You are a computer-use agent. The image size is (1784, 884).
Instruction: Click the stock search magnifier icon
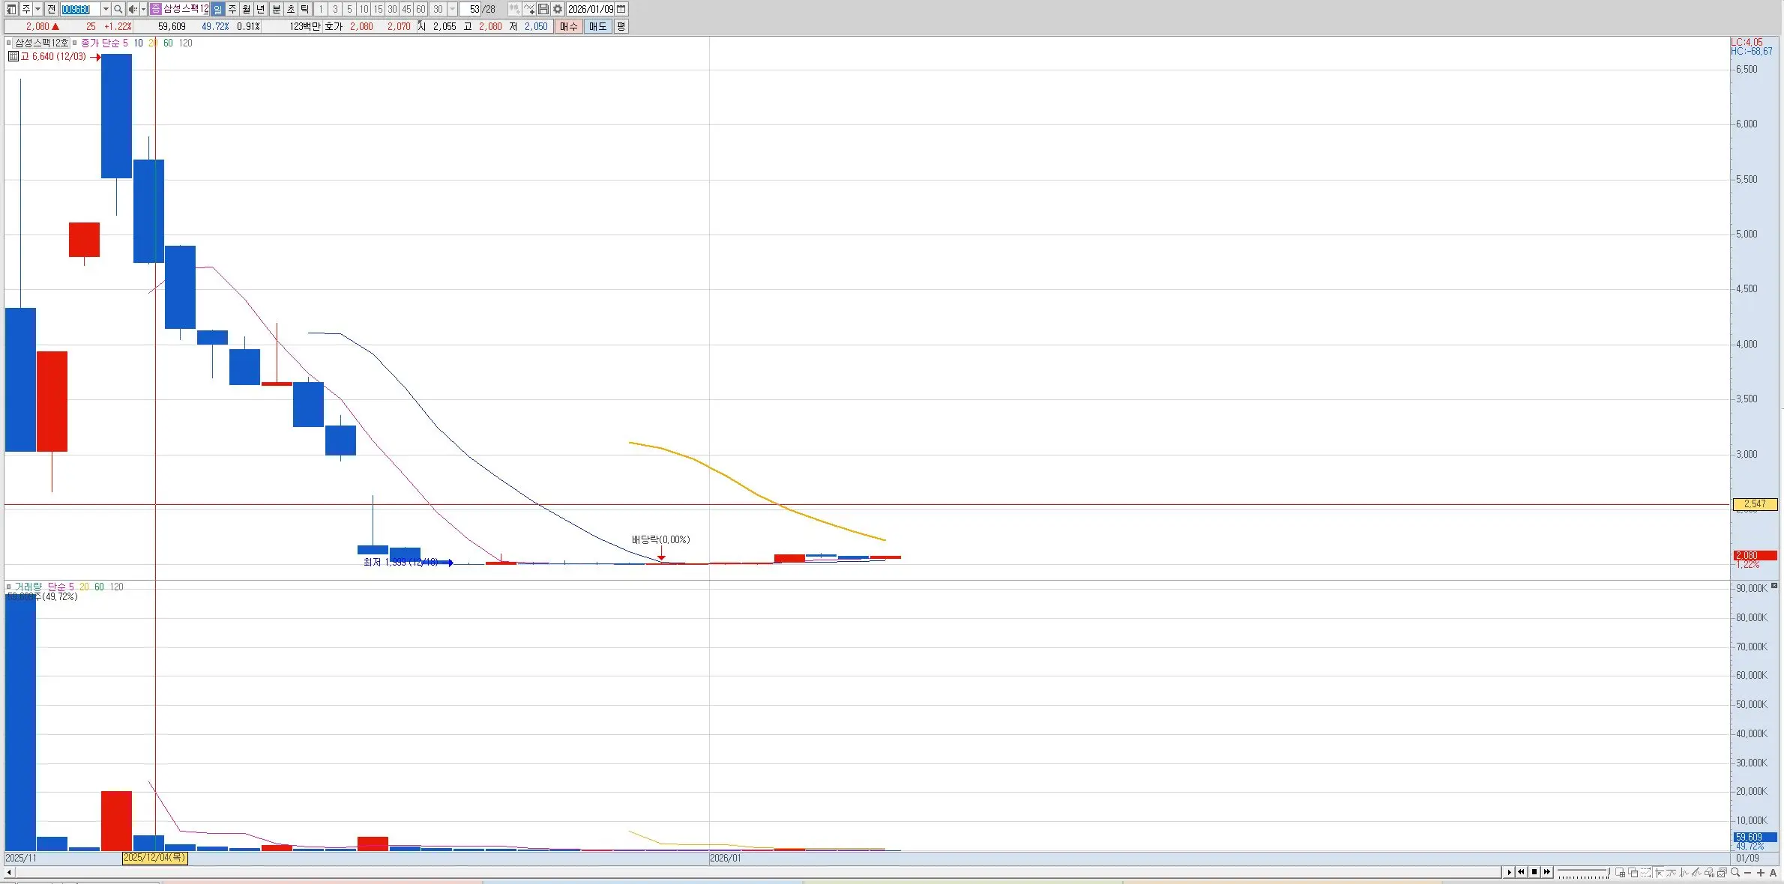118,9
